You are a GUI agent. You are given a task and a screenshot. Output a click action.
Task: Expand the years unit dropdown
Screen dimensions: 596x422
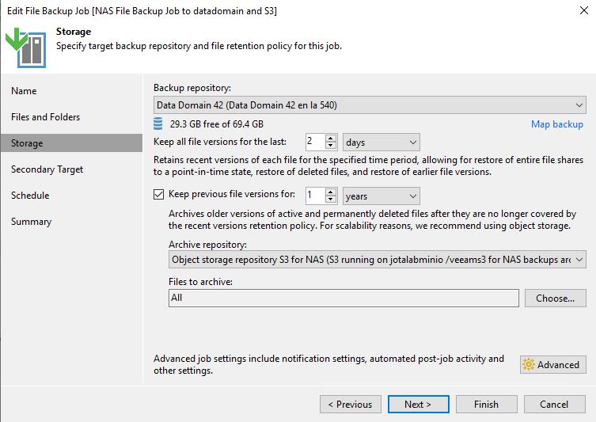pos(381,196)
